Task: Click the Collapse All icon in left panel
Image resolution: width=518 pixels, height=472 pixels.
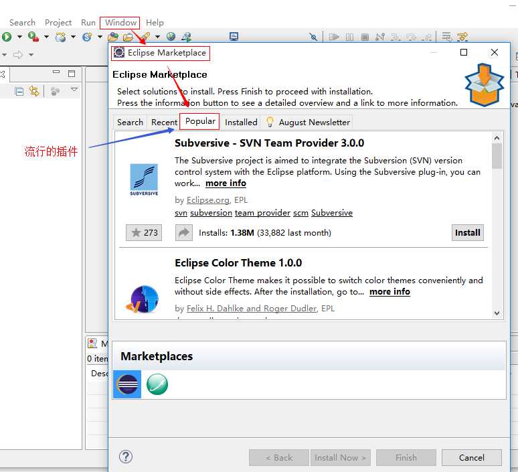Action: pos(19,91)
